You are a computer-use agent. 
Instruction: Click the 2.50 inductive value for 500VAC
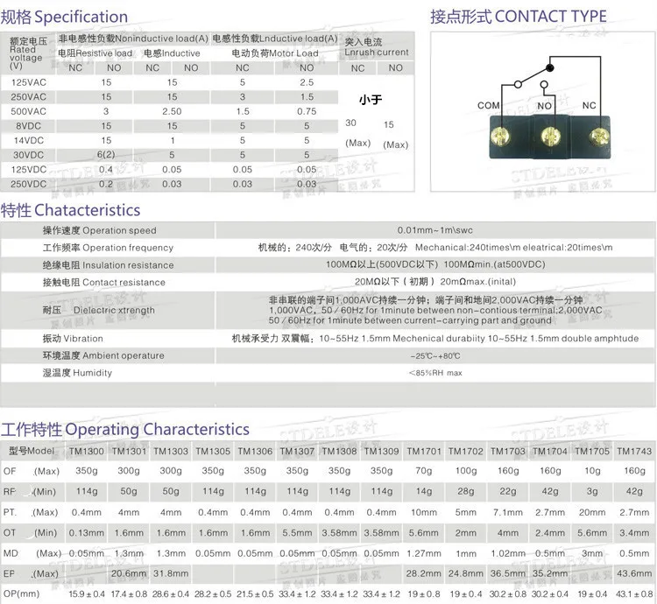[x=172, y=111]
